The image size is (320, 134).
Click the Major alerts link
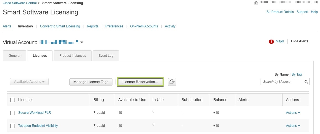[280, 41]
